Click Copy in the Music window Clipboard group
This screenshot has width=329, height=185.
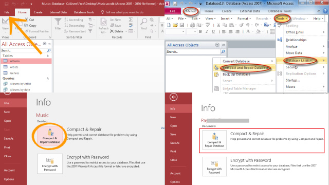coord(30,26)
